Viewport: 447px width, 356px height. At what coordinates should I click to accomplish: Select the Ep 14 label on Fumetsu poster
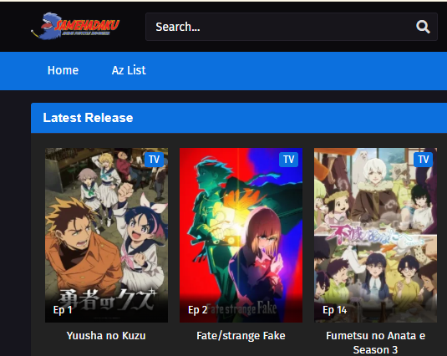pos(335,310)
